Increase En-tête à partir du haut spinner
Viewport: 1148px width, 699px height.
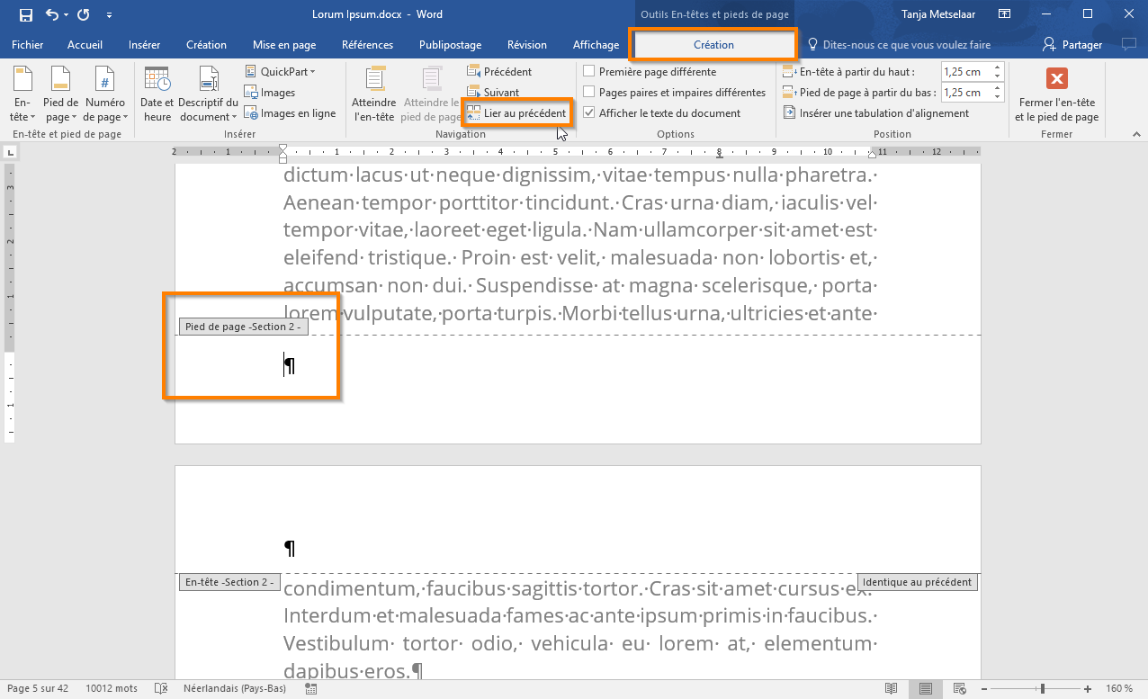point(997,67)
